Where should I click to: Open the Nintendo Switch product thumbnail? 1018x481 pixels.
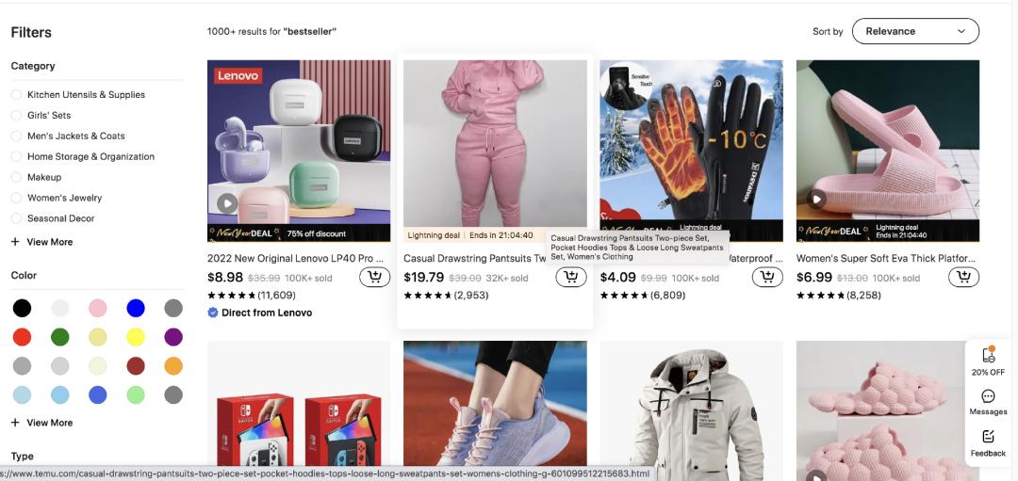click(299, 411)
